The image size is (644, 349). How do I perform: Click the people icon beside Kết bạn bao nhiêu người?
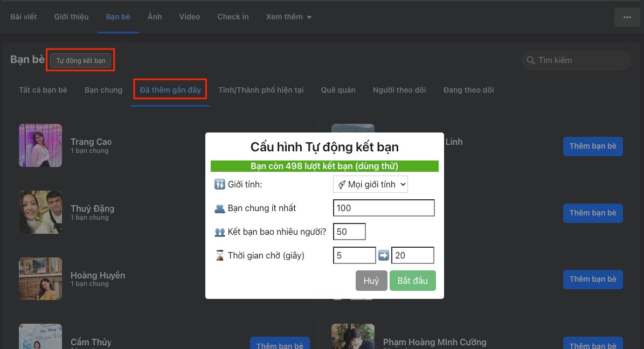coord(220,232)
